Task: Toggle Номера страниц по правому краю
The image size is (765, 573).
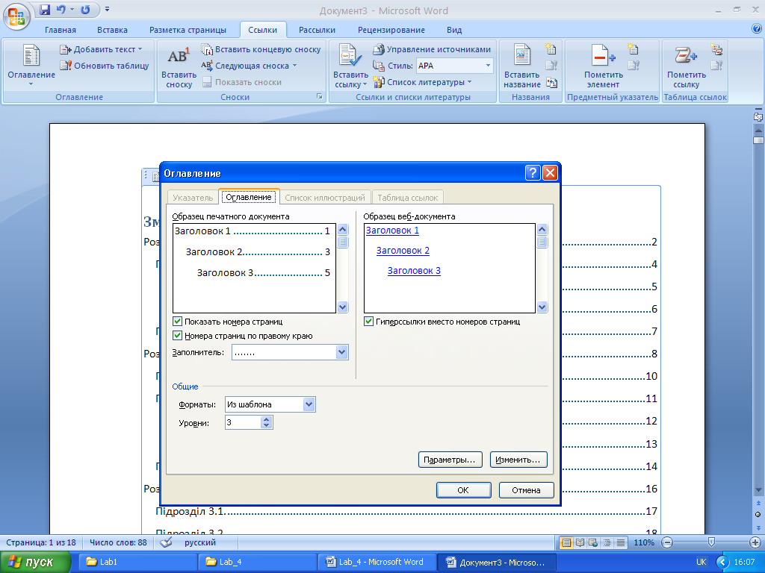Action: (x=178, y=336)
